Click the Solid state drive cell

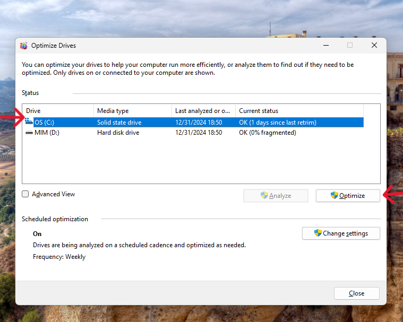(119, 123)
